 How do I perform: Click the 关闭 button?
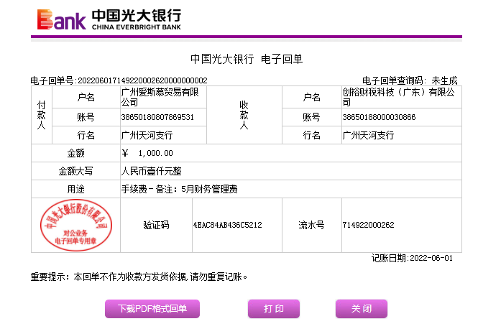(362, 309)
